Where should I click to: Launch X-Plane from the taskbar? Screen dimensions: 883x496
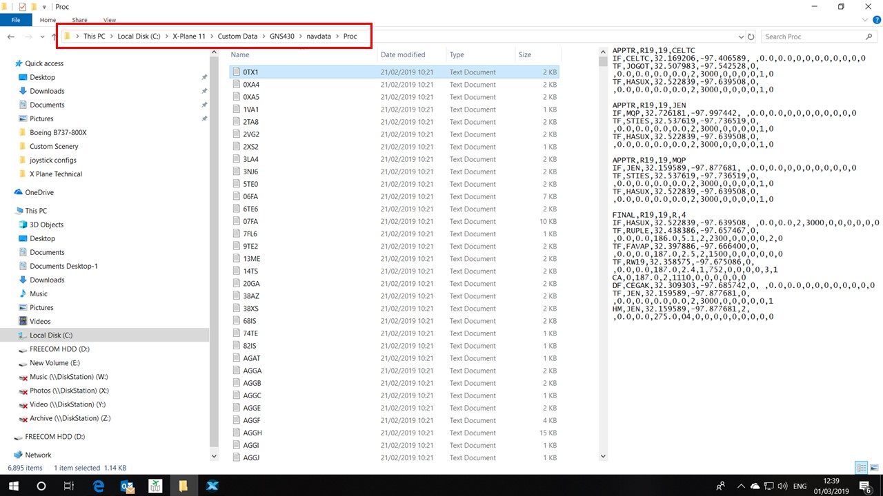tap(212, 486)
